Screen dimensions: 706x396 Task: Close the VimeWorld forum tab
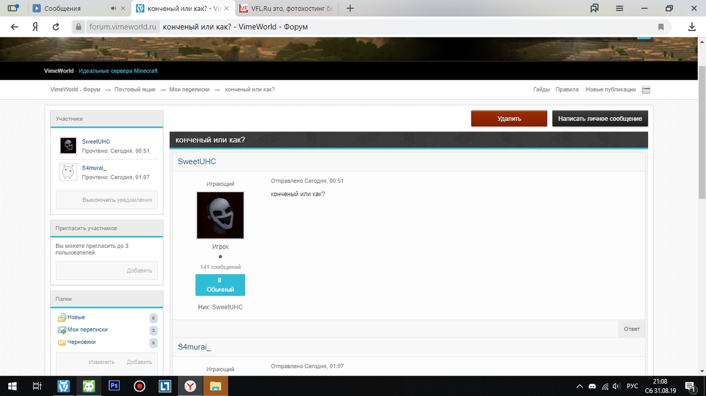pos(226,9)
